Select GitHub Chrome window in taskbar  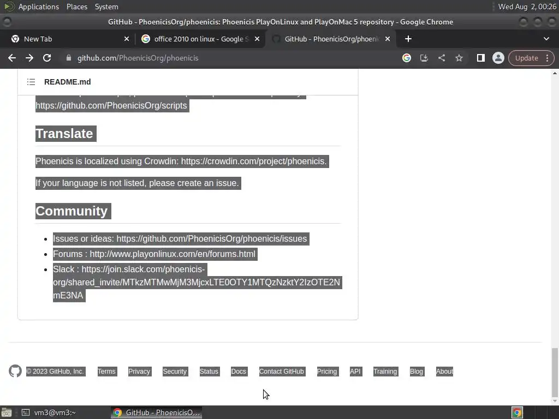pyautogui.click(x=157, y=412)
